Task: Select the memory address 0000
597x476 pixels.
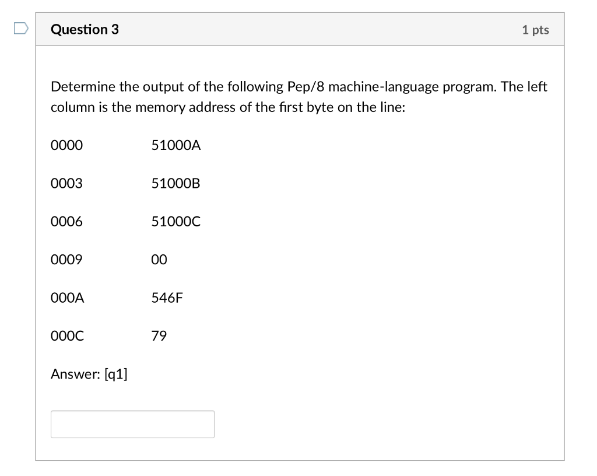Action: pos(66,145)
